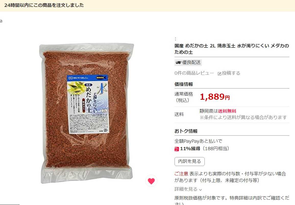Click the truck icon in 優良配送 badge
The image size is (295, 205).
(179, 62)
